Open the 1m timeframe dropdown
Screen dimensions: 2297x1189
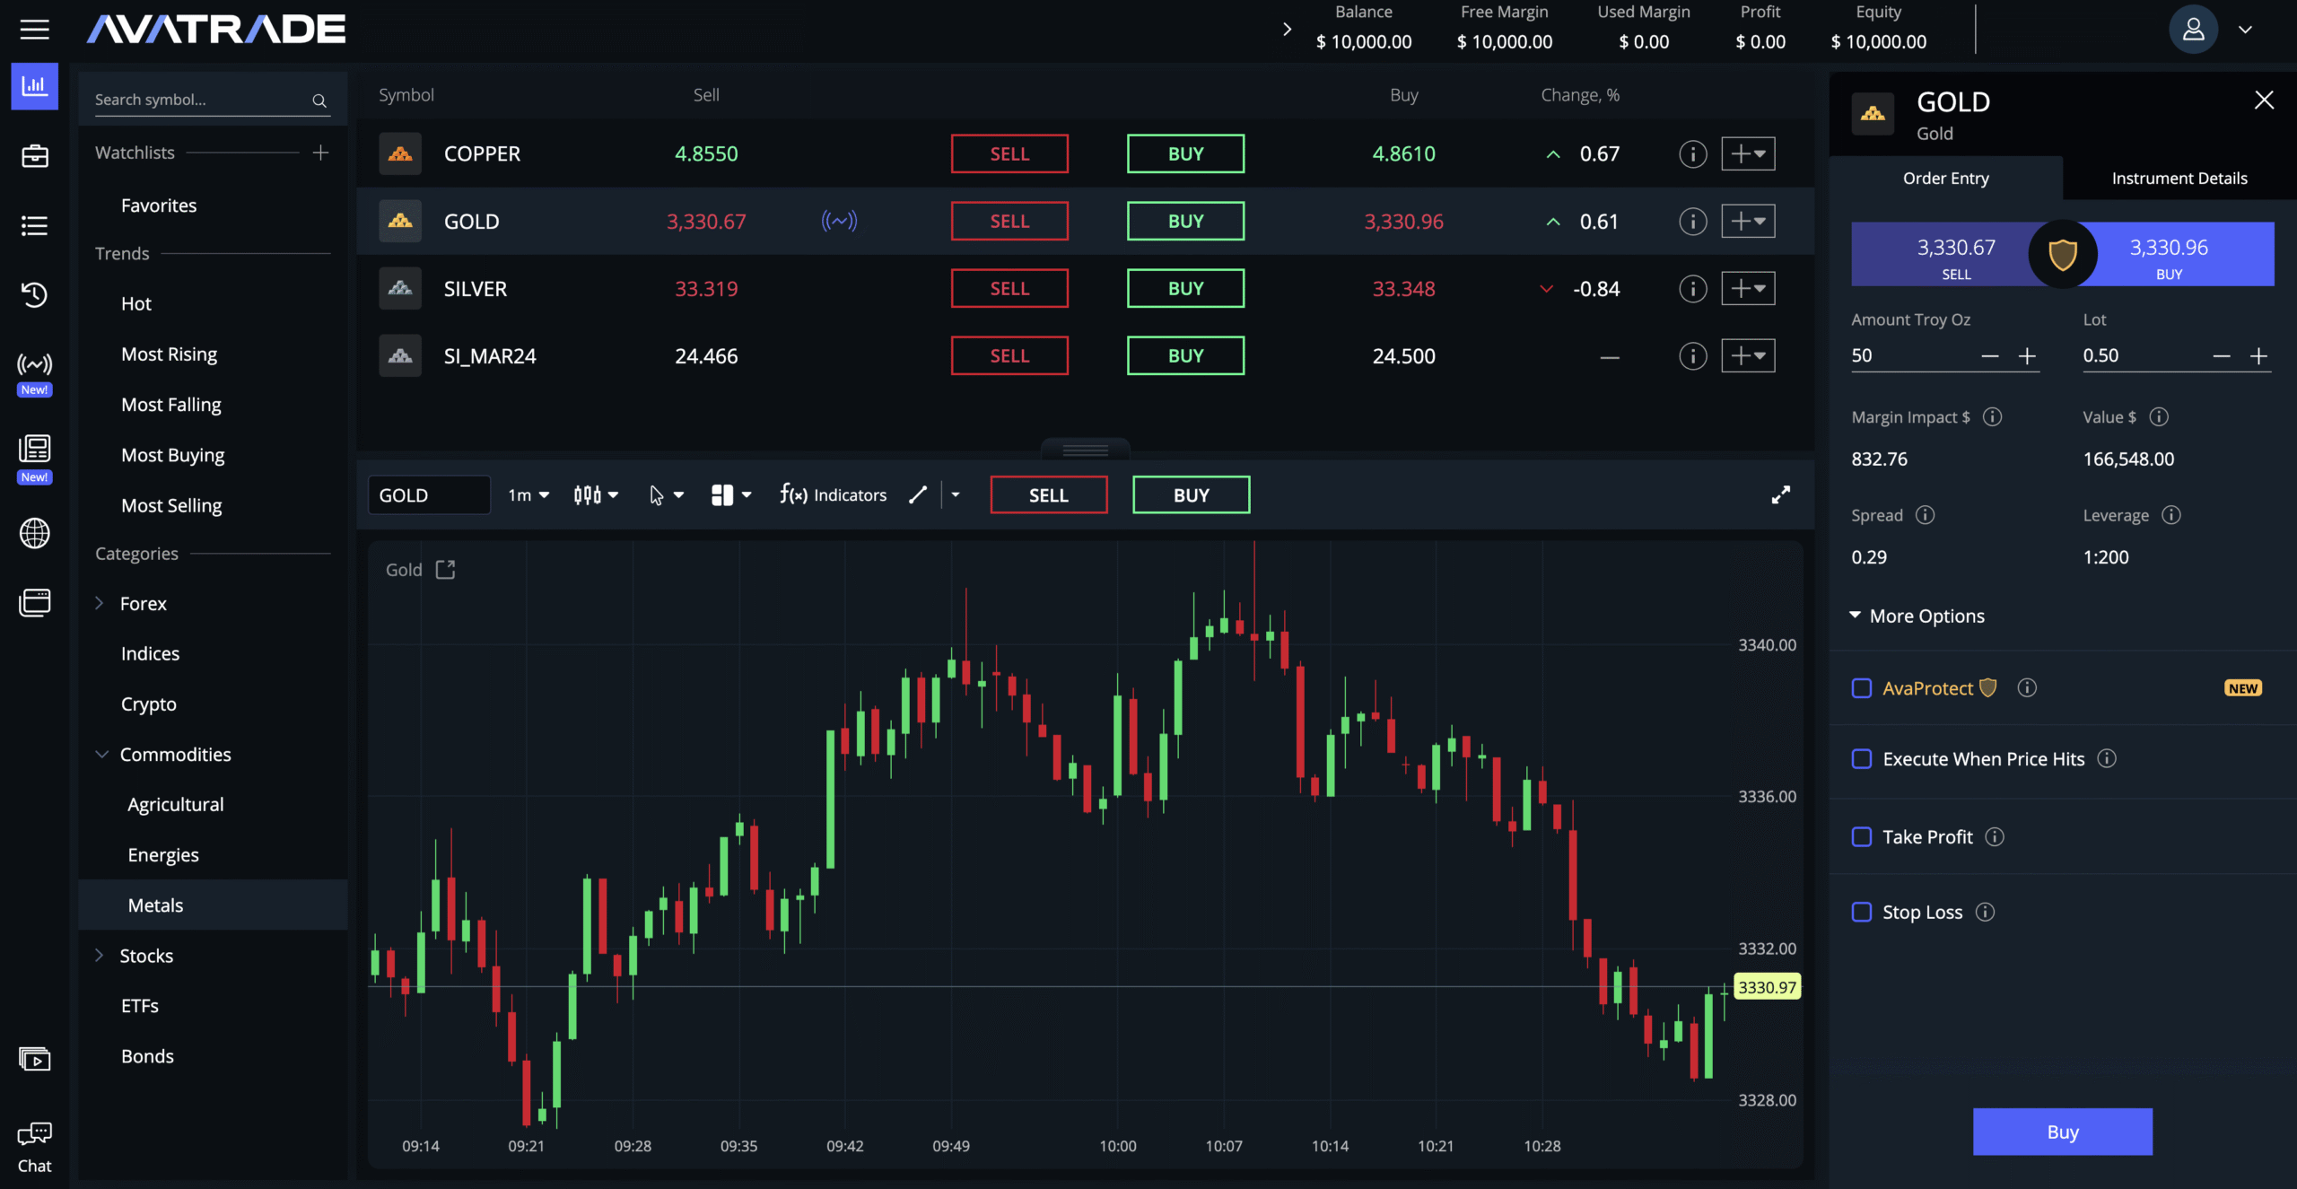528,495
